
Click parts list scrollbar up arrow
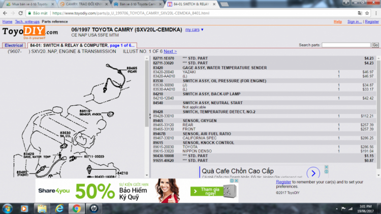tap(378, 58)
